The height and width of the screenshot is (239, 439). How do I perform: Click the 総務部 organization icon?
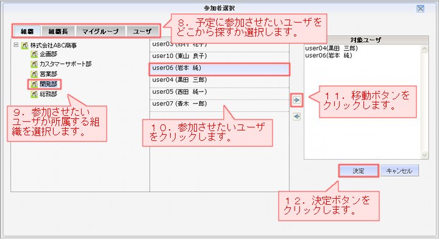[34, 94]
